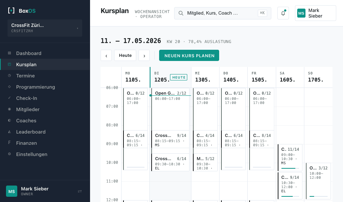Go to Dashboard menu item
This screenshot has height=202, width=343.
pos(45,53)
